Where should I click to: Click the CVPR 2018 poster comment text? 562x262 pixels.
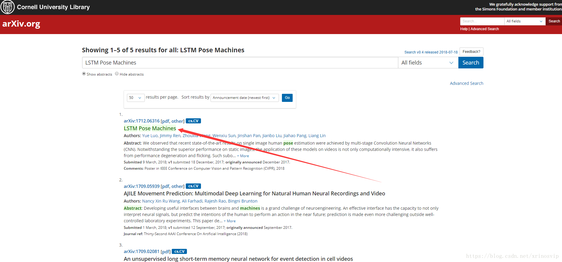click(214, 168)
